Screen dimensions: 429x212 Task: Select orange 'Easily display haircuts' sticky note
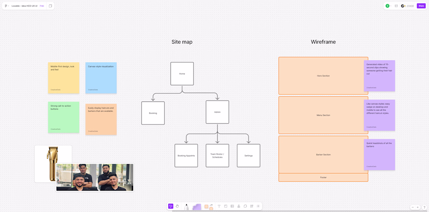pyautogui.click(x=101, y=119)
